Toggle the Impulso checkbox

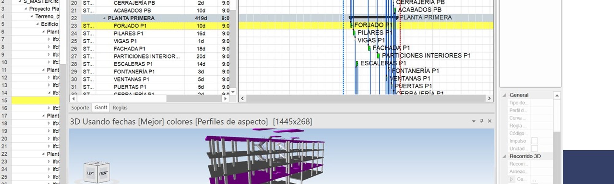(534, 141)
